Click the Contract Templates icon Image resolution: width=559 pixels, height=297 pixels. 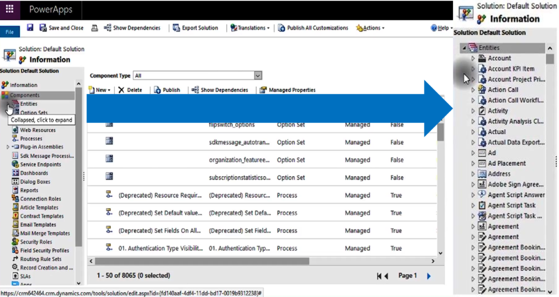coord(15,216)
